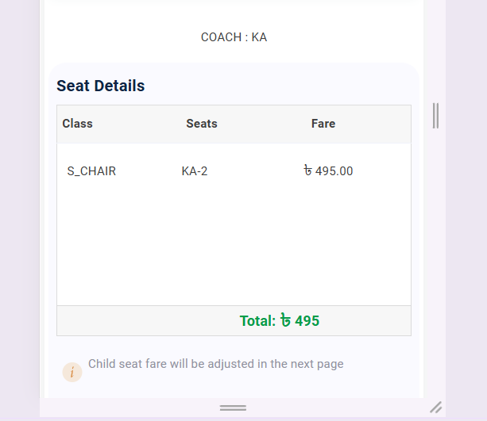Click the empty area below the S_CHAIR row
Viewport: 487px width, 421px height.
pos(234,246)
